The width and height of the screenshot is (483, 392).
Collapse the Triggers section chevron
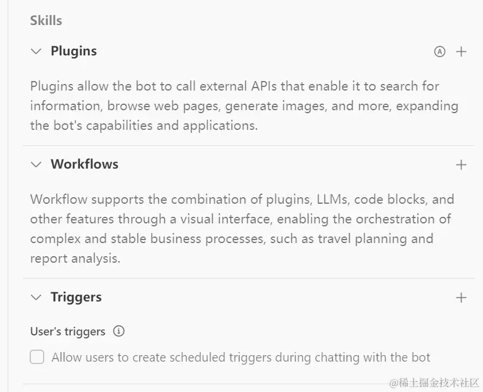pos(36,297)
